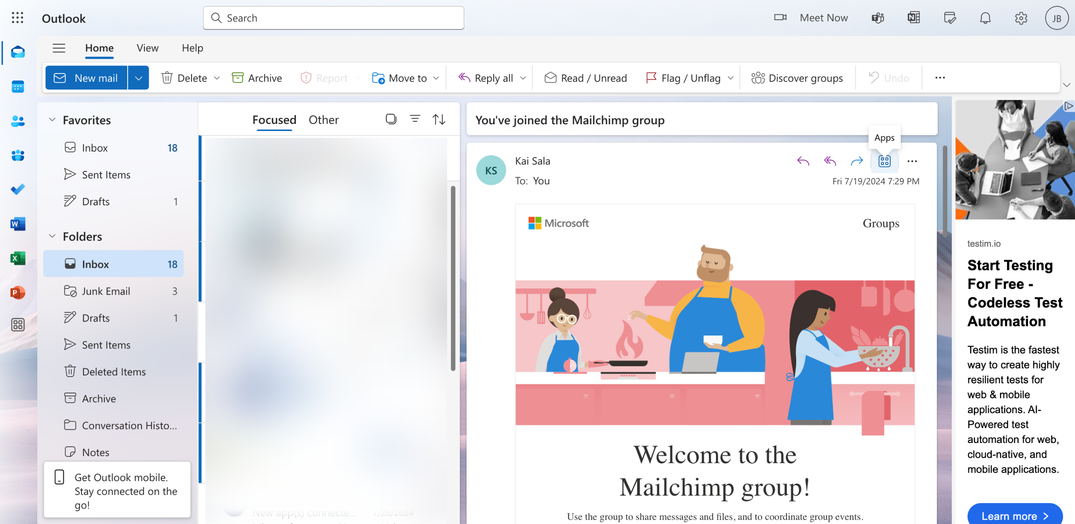The width and height of the screenshot is (1075, 524).
Task: Click the Learn more ad button
Action: pos(1015,516)
